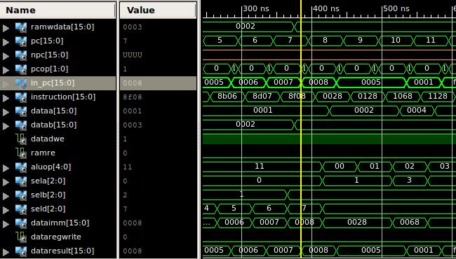The width and height of the screenshot is (456, 259).
Task: Click the selb bus signal icon
Action: pyautogui.click(x=21, y=195)
